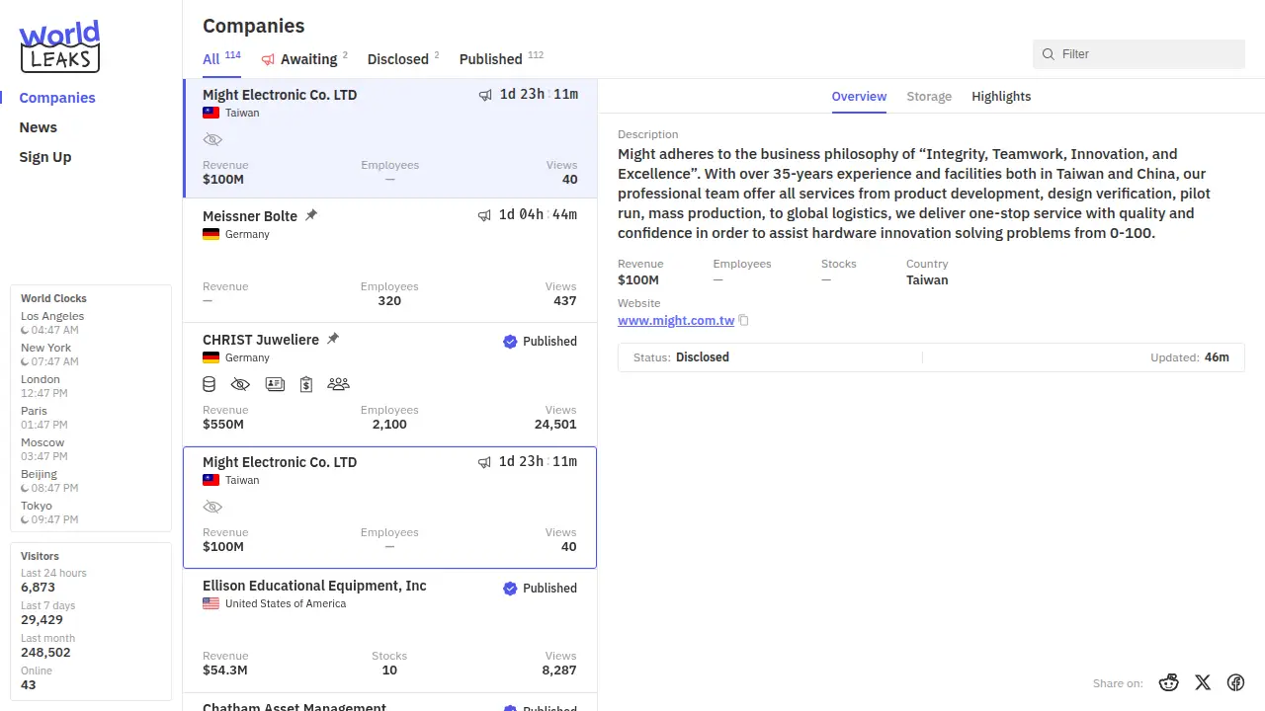
Task: Click the ID card icon on CHRIST Juweliere
Action: (x=275, y=384)
